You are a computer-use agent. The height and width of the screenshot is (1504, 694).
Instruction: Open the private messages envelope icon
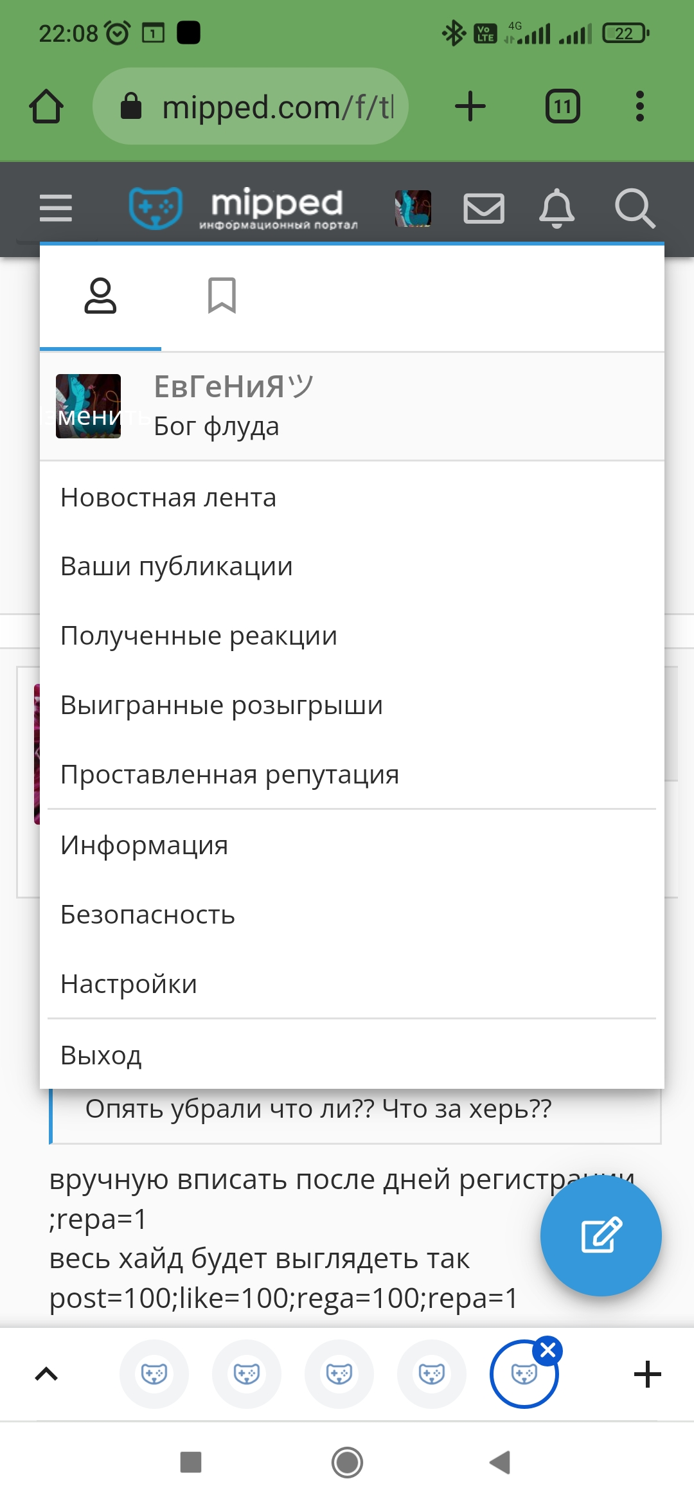(x=484, y=208)
